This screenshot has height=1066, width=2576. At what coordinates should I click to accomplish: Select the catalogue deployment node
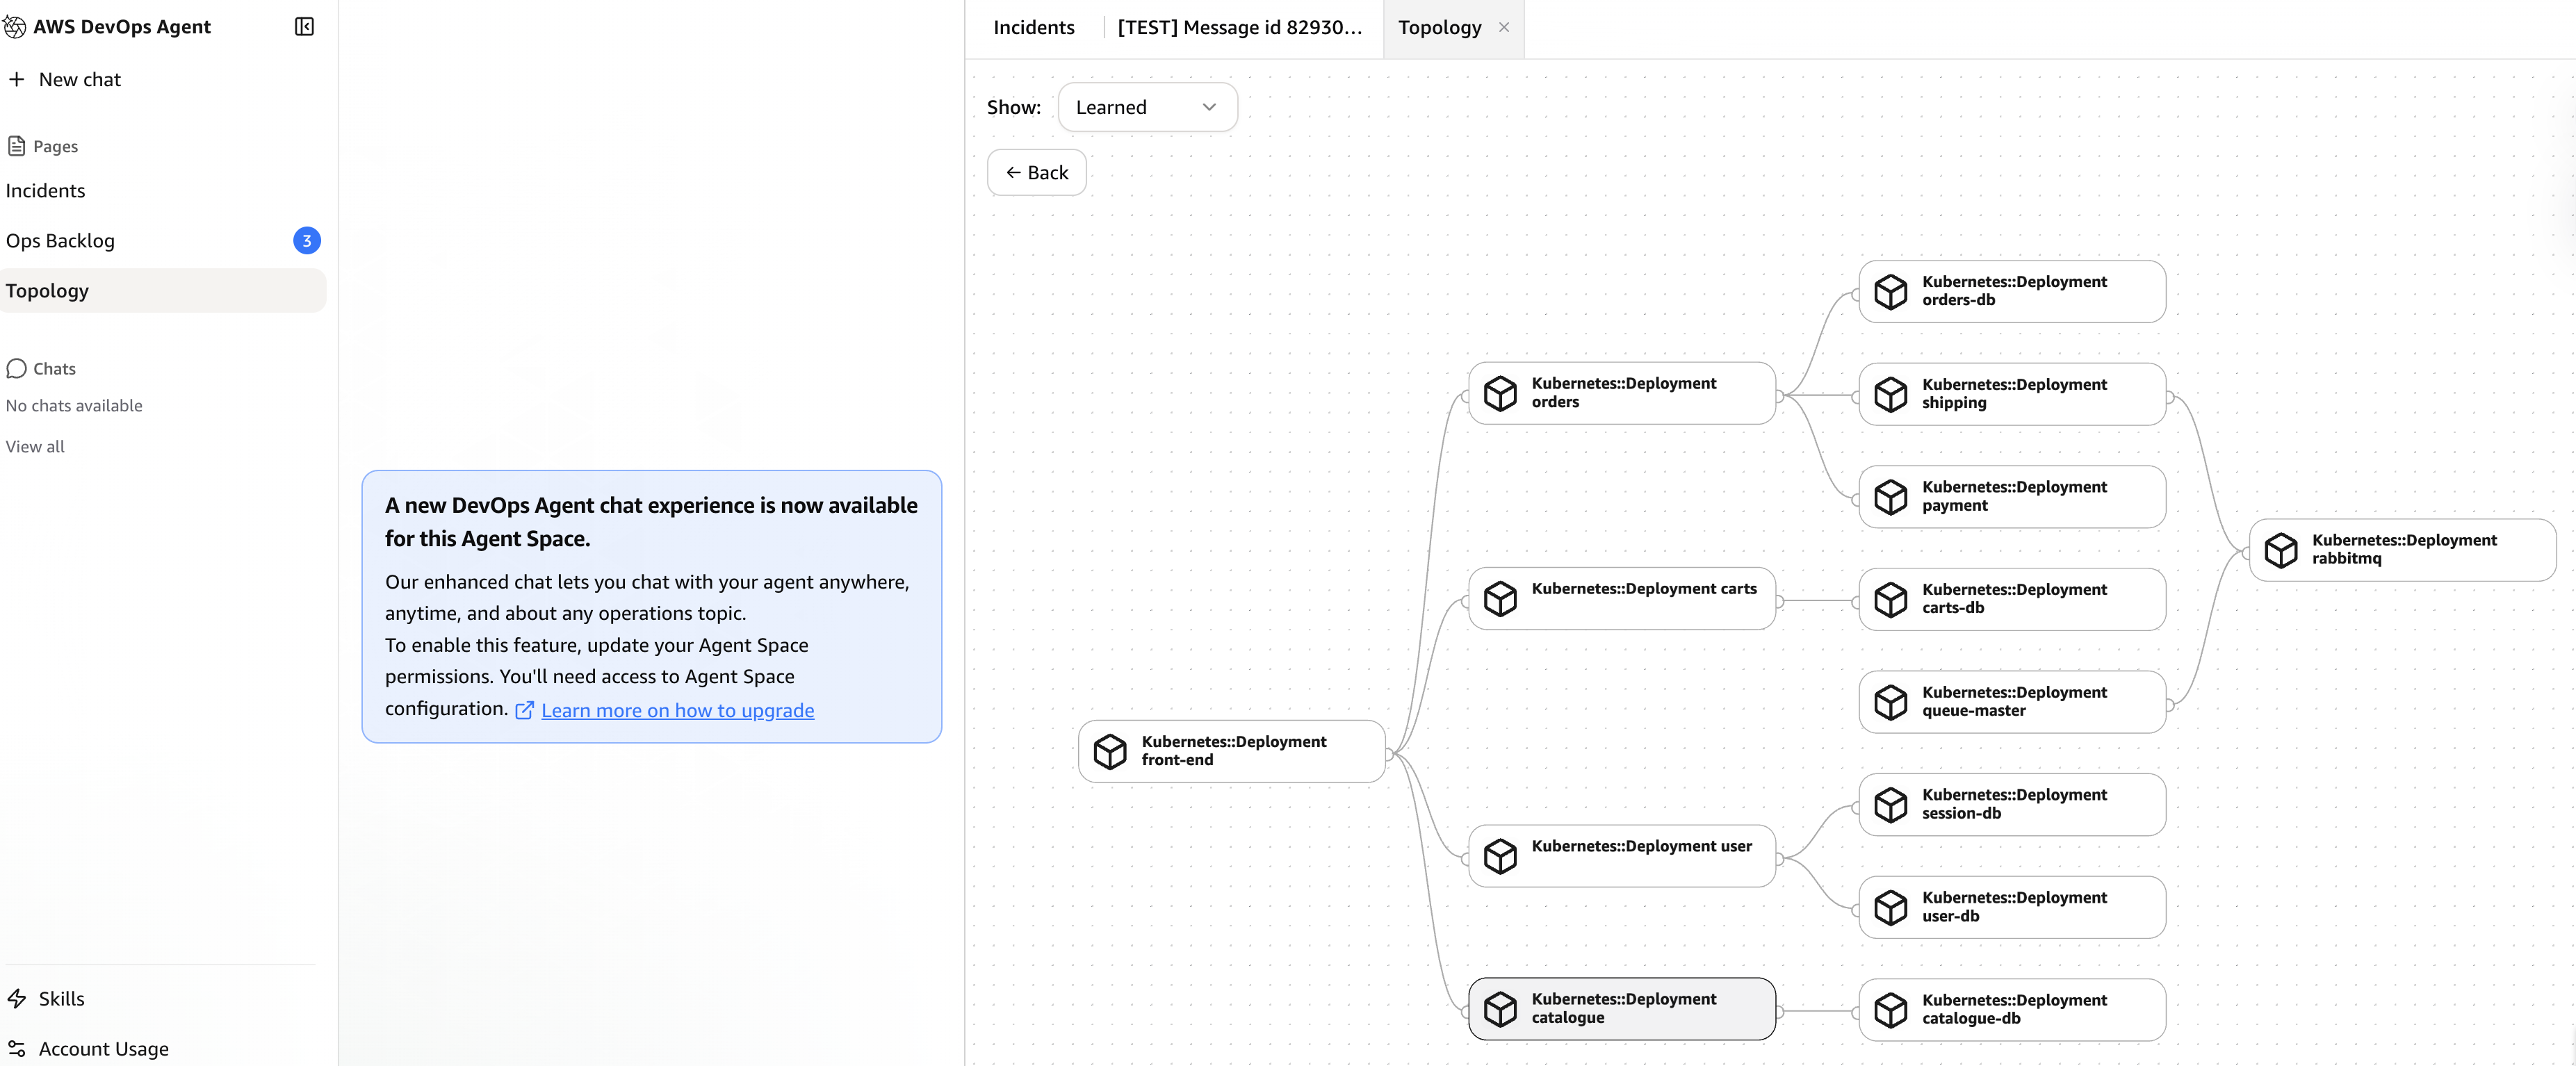(x=1620, y=1008)
